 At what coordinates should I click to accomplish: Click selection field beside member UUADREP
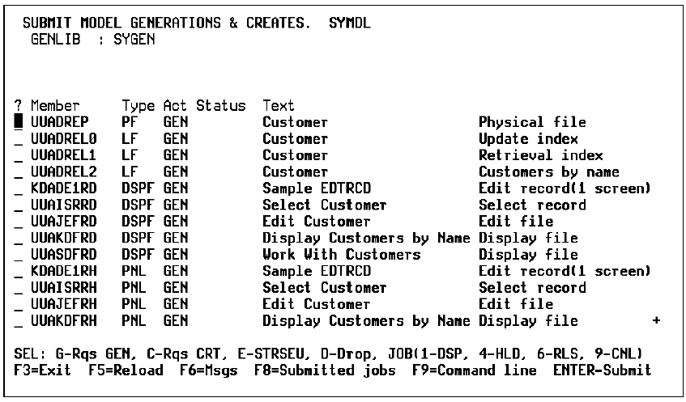pyautogui.click(x=19, y=123)
